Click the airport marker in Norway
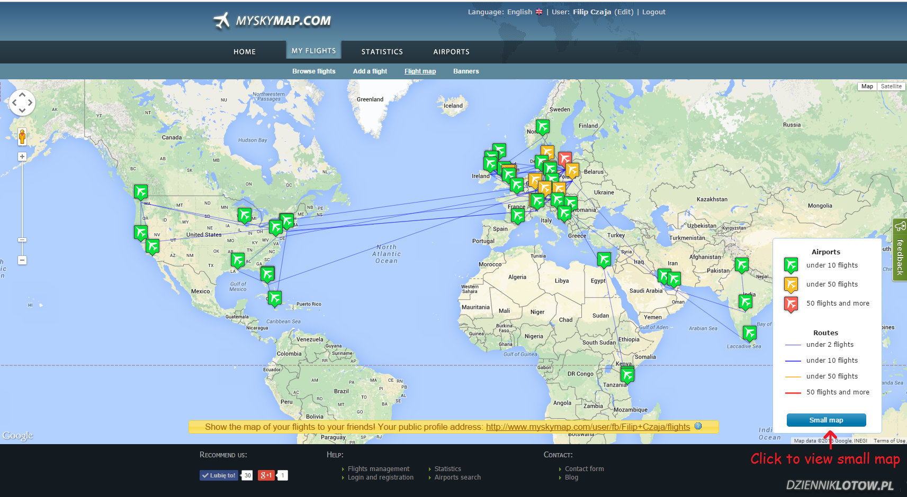The image size is (907, 497). [x=543, y=127]
